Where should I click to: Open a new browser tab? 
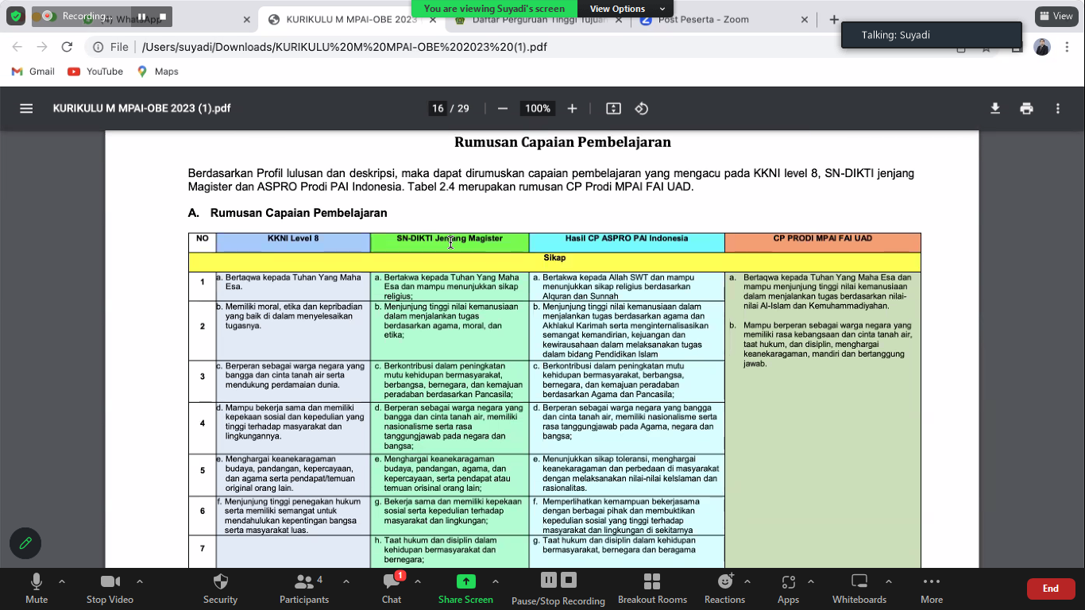click(834, 20)
